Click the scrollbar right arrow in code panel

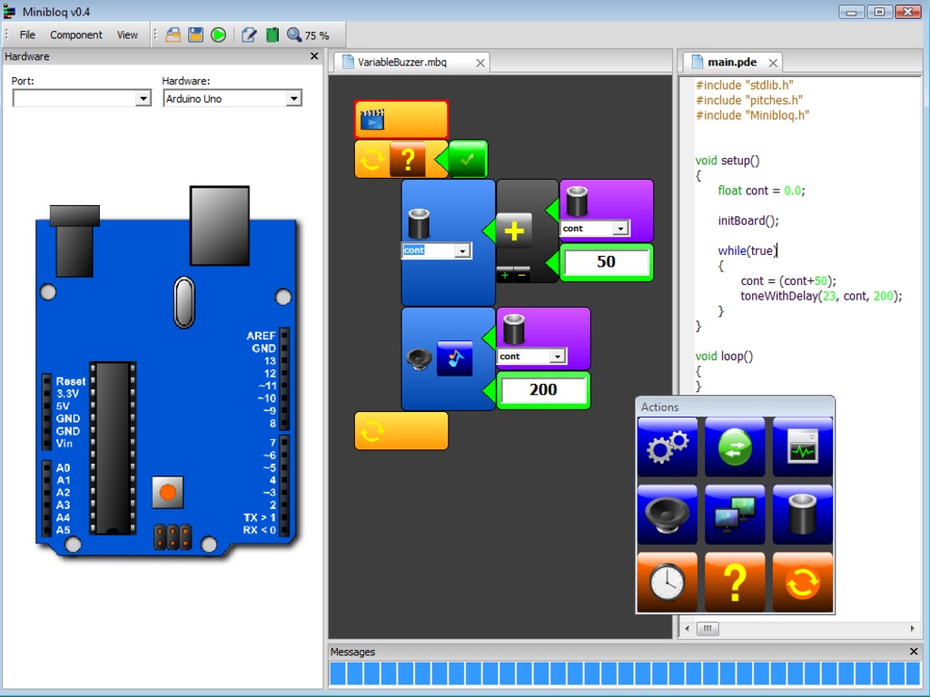point(912,628)
